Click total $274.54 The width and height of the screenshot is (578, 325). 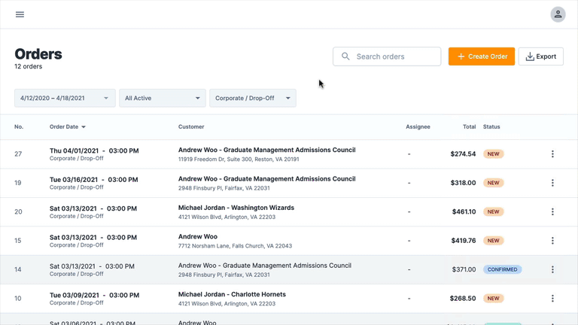click(x=463, y=154)
